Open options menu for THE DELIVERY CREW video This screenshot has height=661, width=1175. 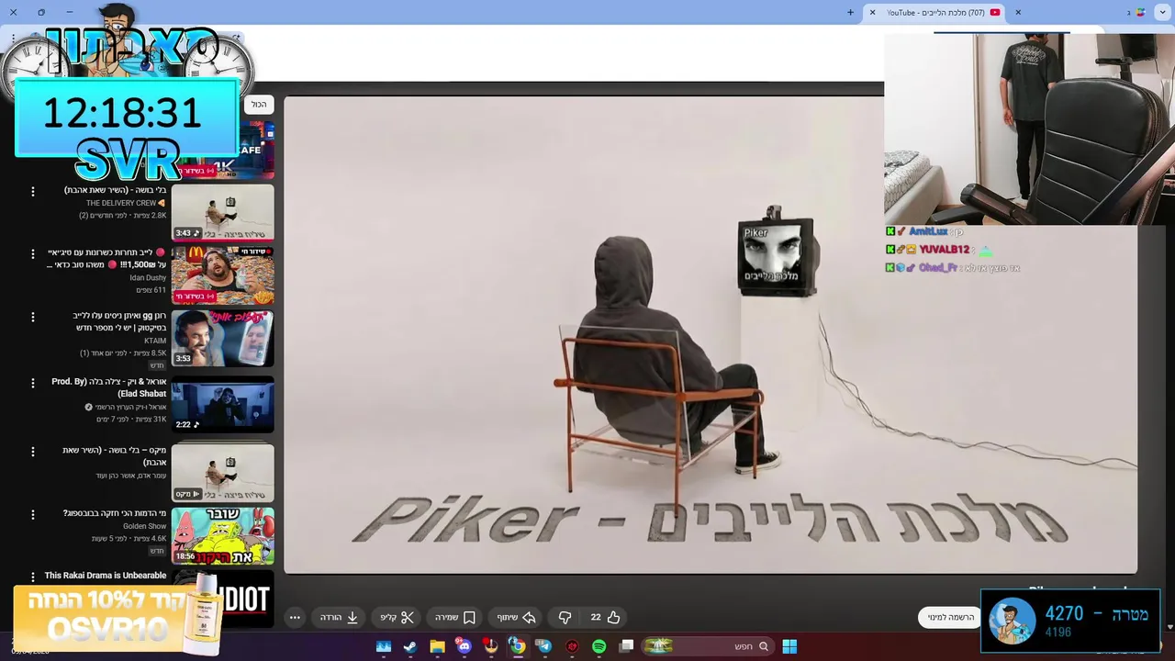point(33,192)
